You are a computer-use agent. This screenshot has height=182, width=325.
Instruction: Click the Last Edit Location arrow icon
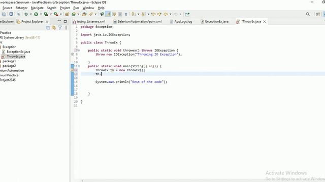(x=153, y=14)
